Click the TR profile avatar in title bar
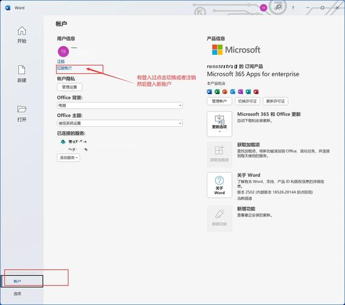345x305 pixels. (x=263, y=8)
